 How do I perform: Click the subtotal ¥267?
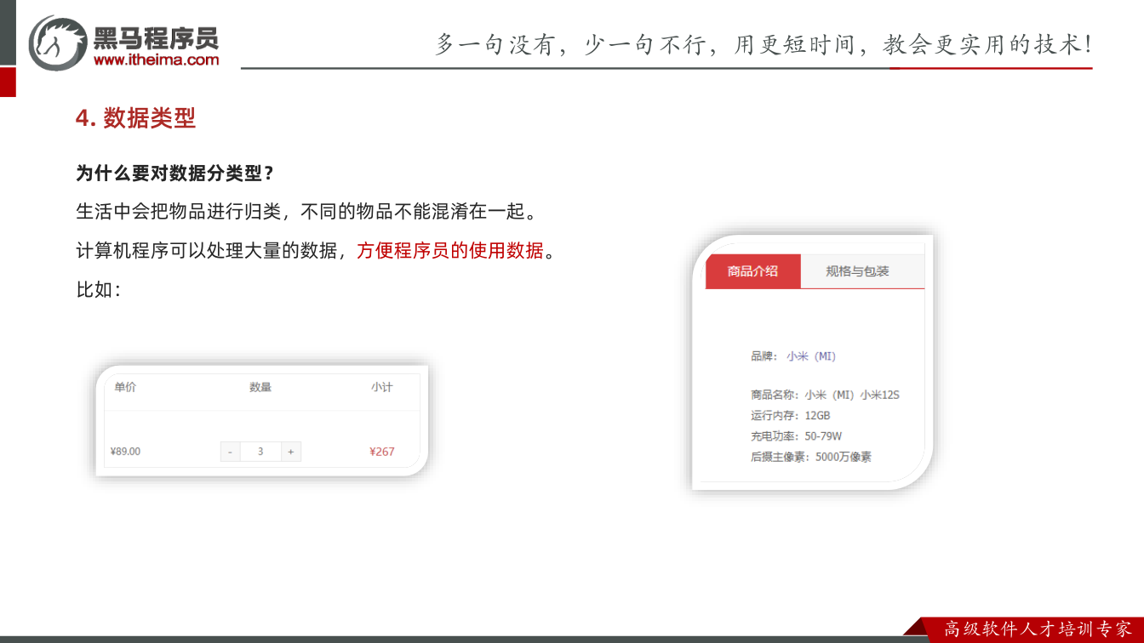pyautogui.click(x=382, y=452)
